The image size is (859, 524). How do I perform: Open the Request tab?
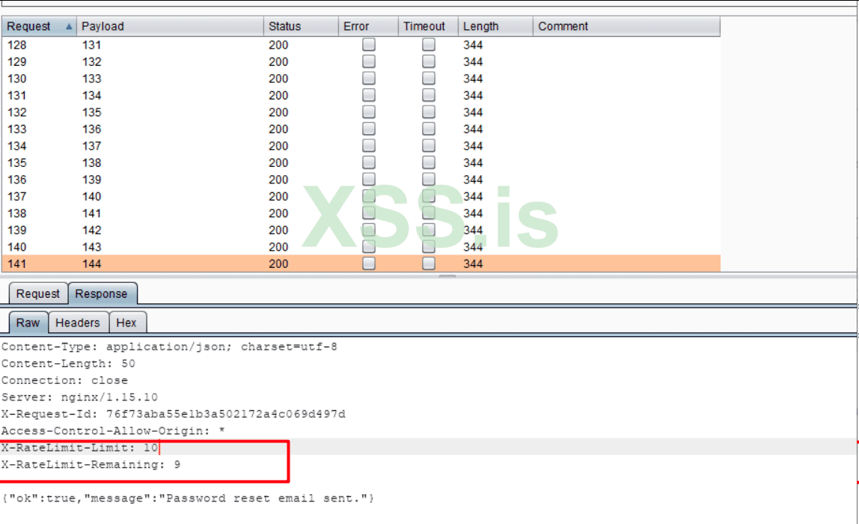click(38, 293)
